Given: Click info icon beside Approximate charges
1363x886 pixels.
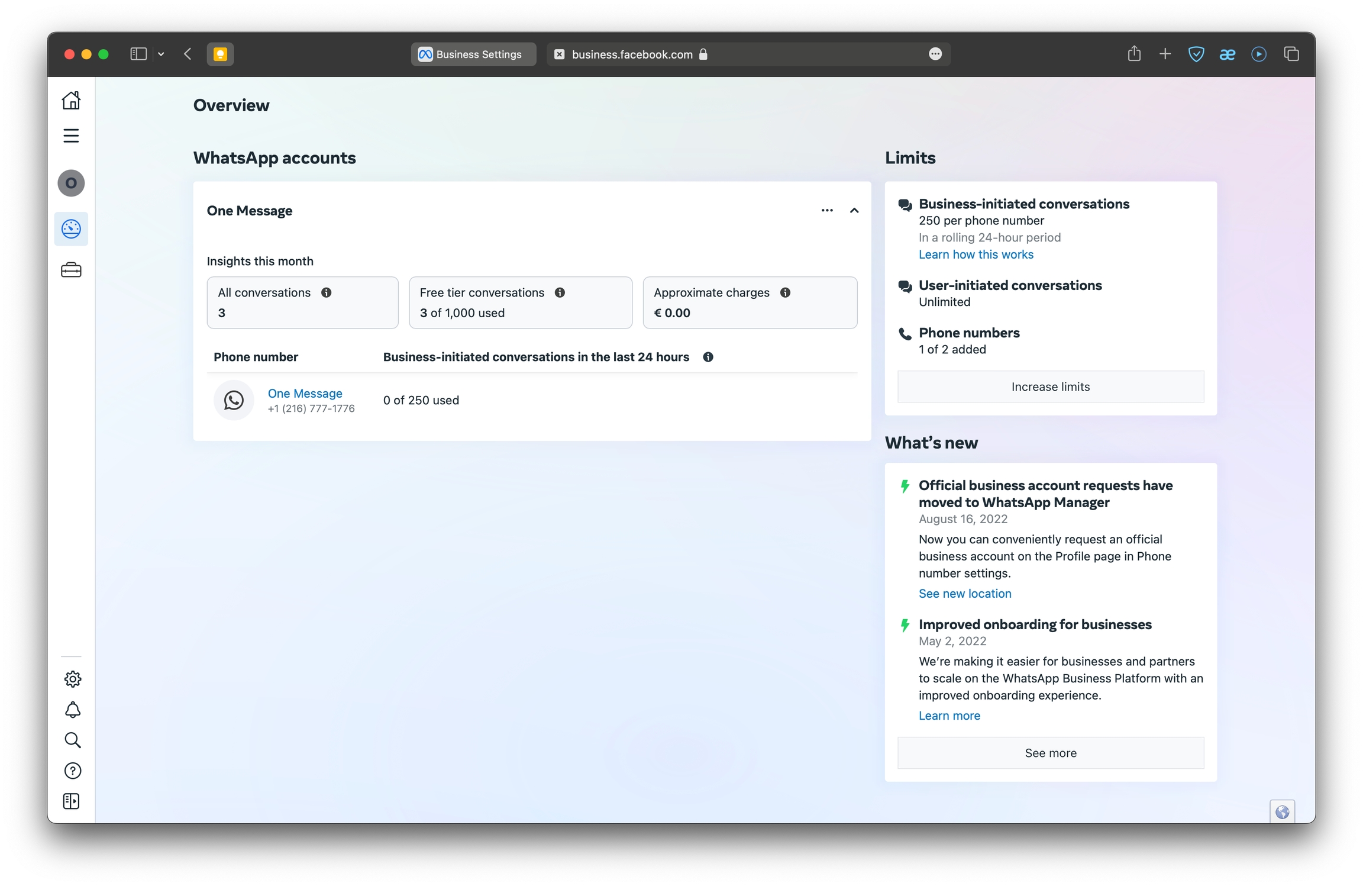Looking at the screenshot, I should tap(785, 292).
